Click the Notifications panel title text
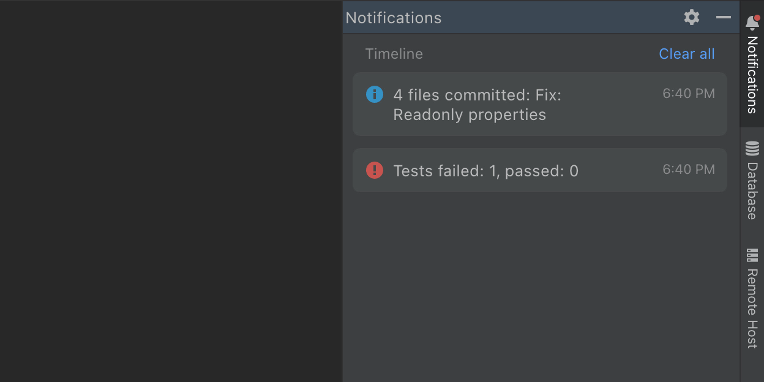This screenshot has height=382, width=764. pyautogui.click(x=393, y=18)
